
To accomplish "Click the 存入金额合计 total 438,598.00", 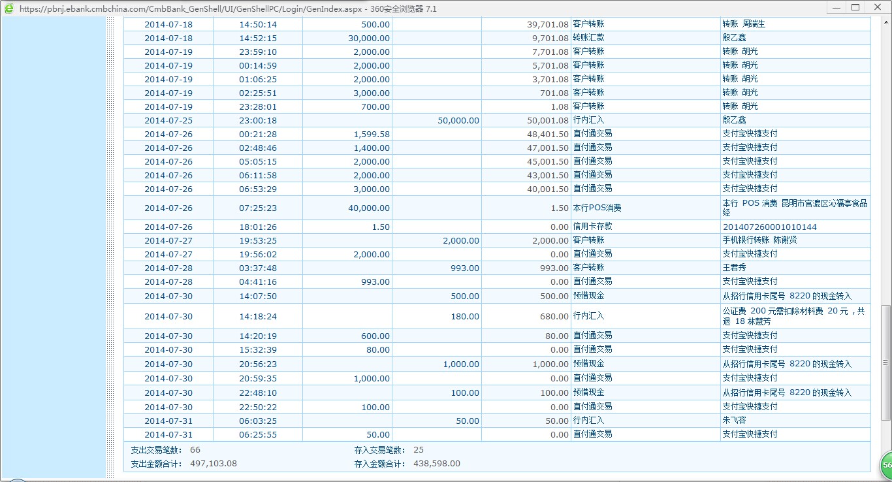I will pos(436,464).
